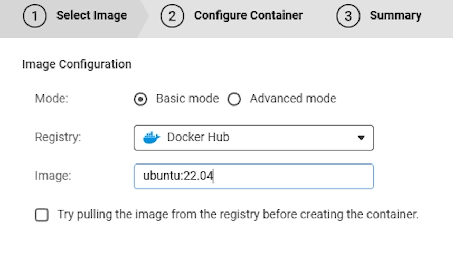Click the "Image:" field label

53,176
